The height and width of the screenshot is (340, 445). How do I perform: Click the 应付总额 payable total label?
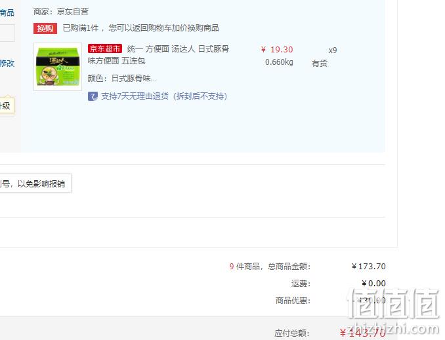tap(292, 333)
